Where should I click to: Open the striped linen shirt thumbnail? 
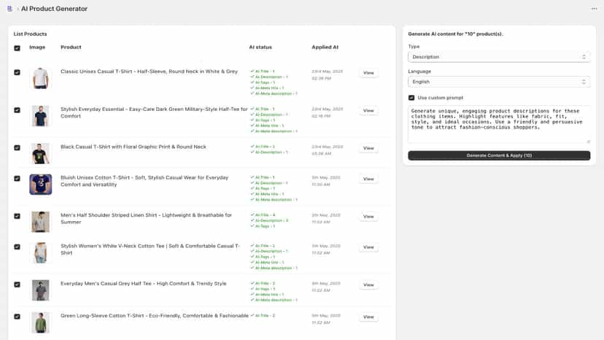[x=40, y=222]
